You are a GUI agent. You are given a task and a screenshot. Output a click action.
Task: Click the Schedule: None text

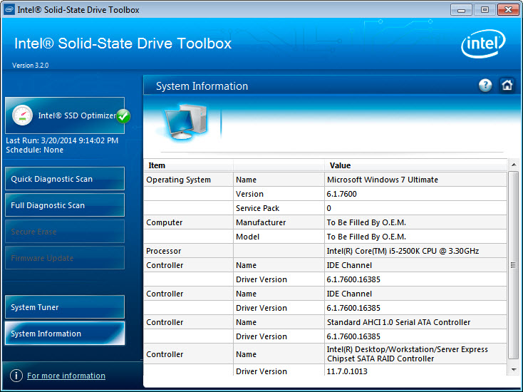point(34,150)
